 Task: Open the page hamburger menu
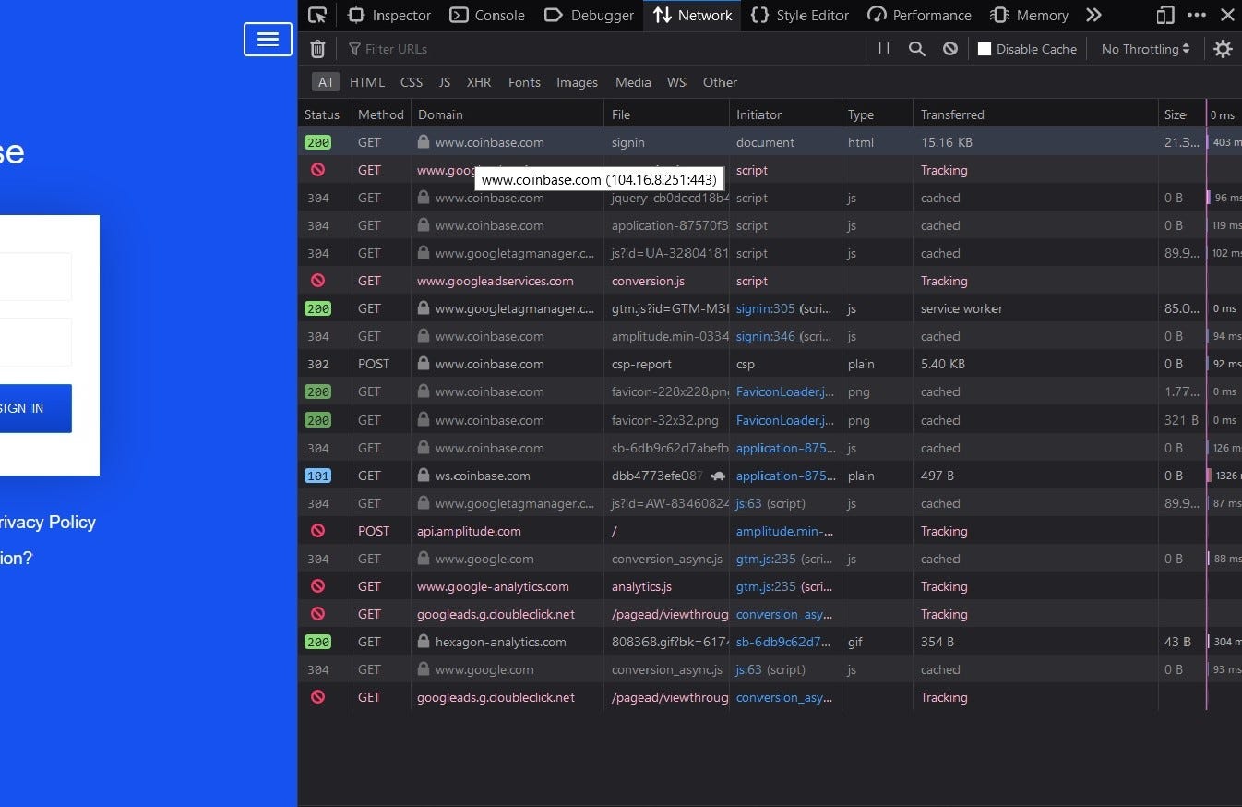(268, 39)
